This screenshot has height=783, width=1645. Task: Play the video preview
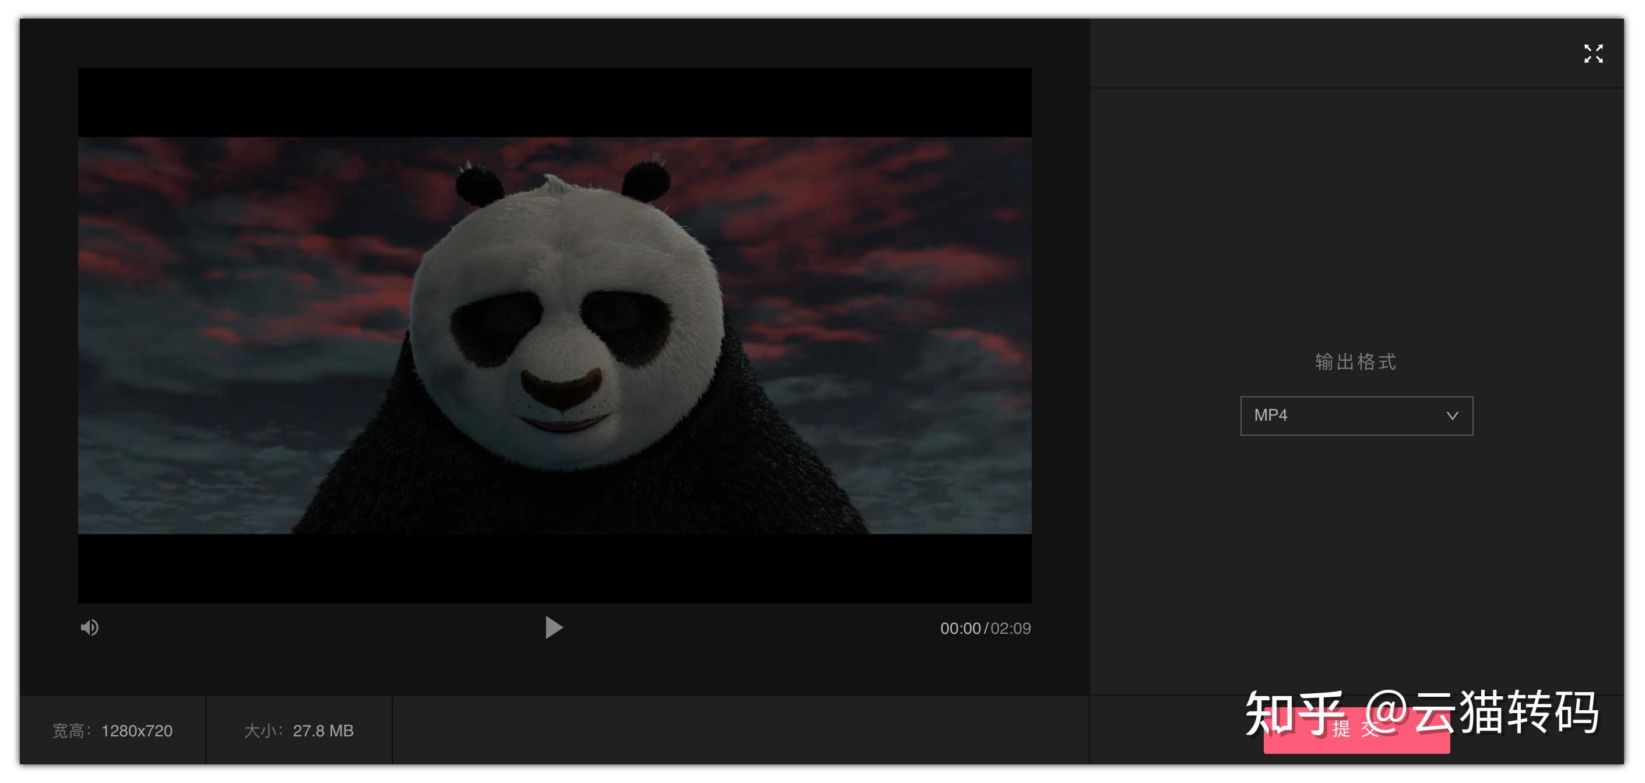point(554,627)
